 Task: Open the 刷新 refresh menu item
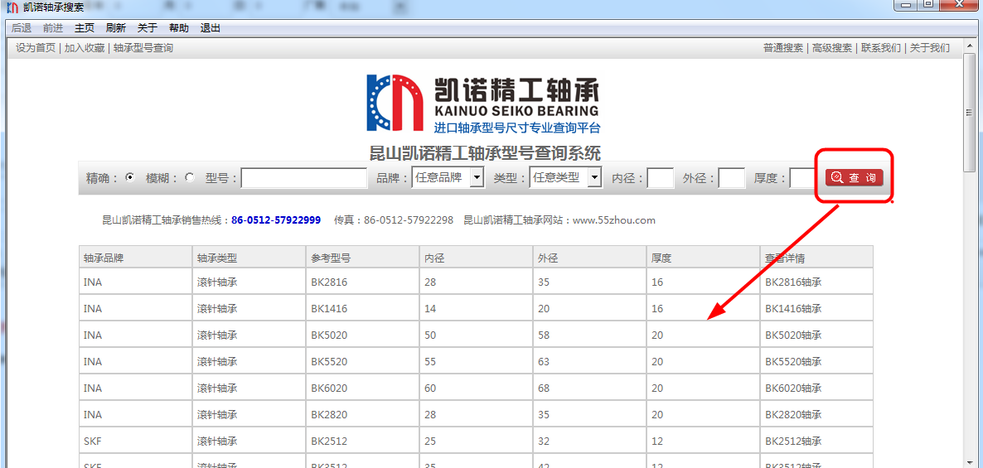(x=116, y=28)
